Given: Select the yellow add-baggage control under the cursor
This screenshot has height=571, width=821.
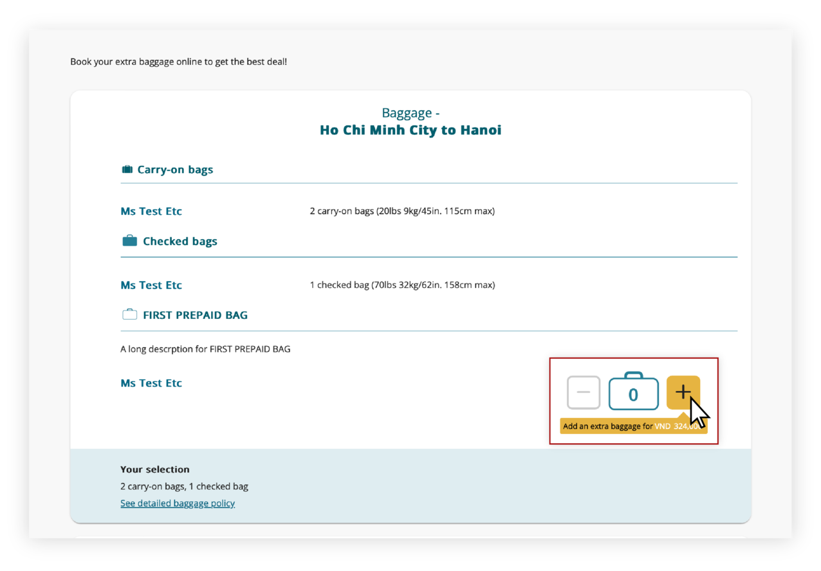Looking at the screenshot, I should (682, 391).
